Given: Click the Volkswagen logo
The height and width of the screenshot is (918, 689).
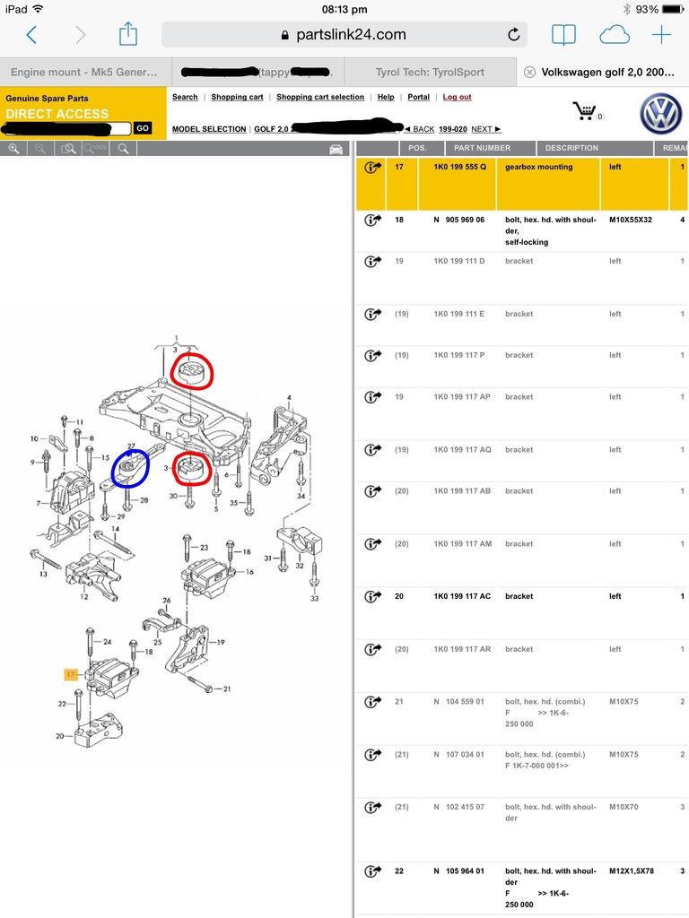Looking at the screenshot, I should (x=661, y=114).
